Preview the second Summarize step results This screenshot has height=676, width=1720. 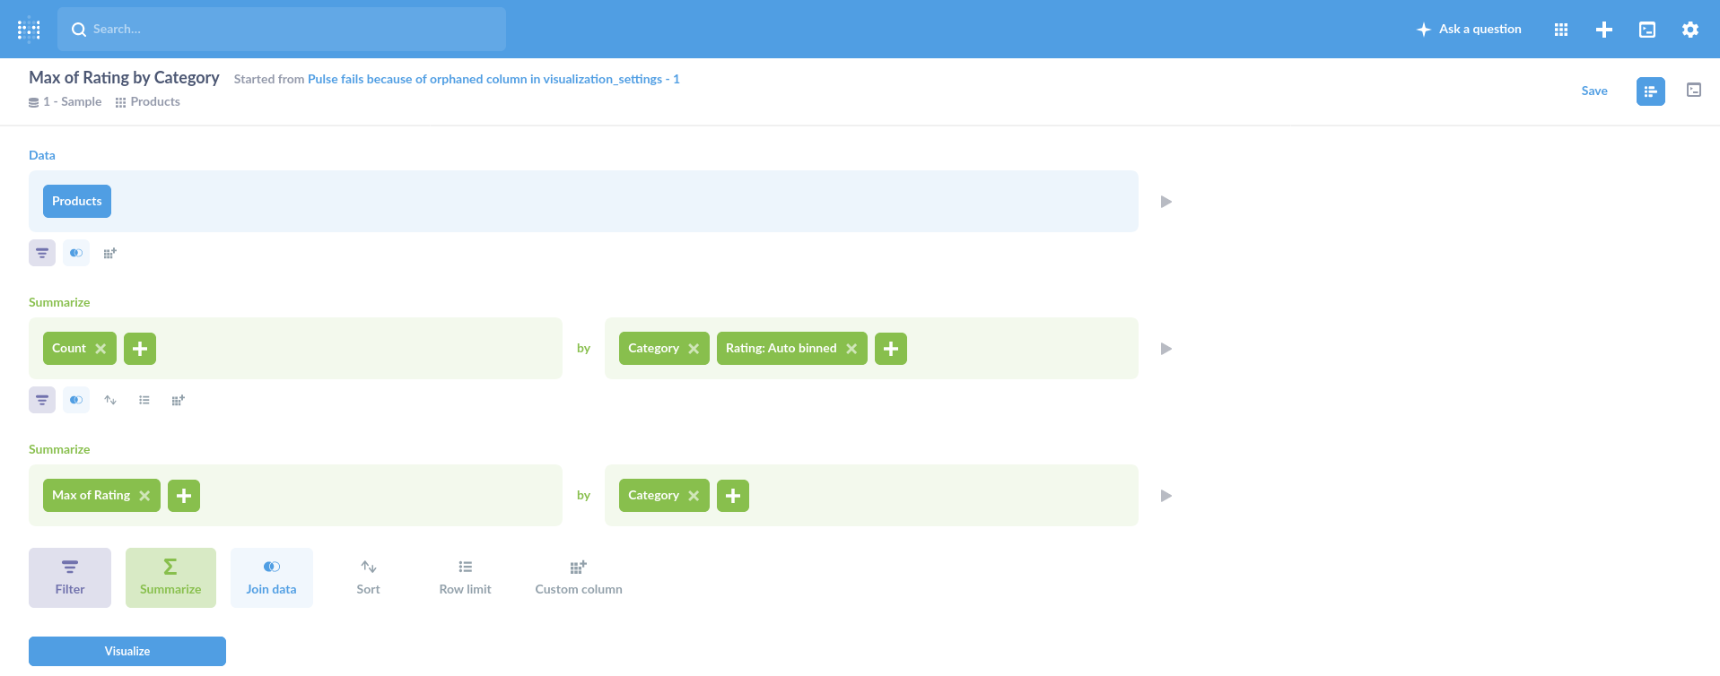[x=1166, y=496]
